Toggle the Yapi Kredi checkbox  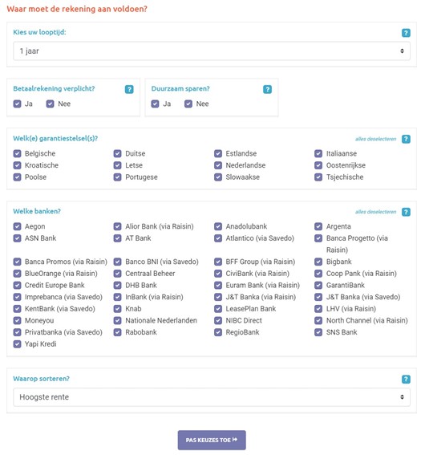click(x=17, y=344)
